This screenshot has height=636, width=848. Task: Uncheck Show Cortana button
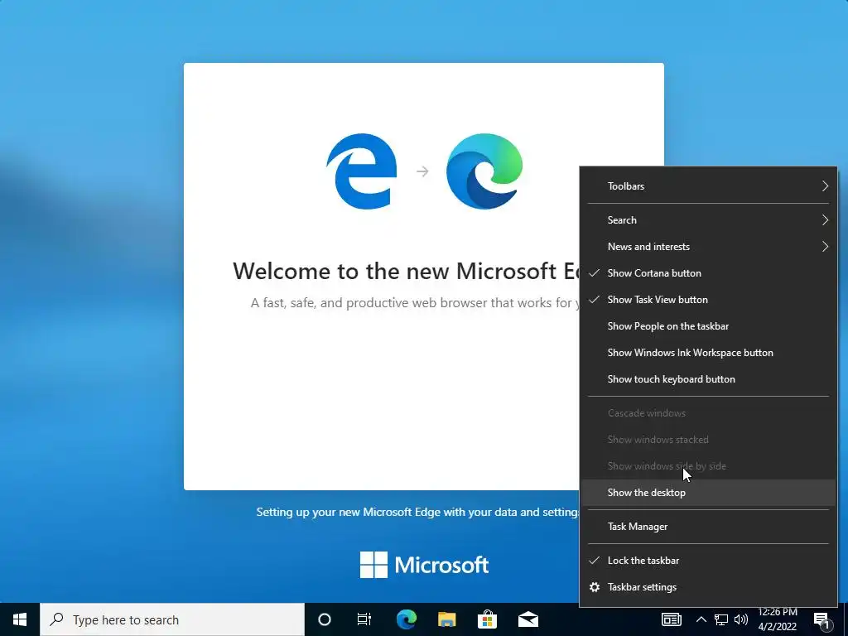[x=708, y=273]
